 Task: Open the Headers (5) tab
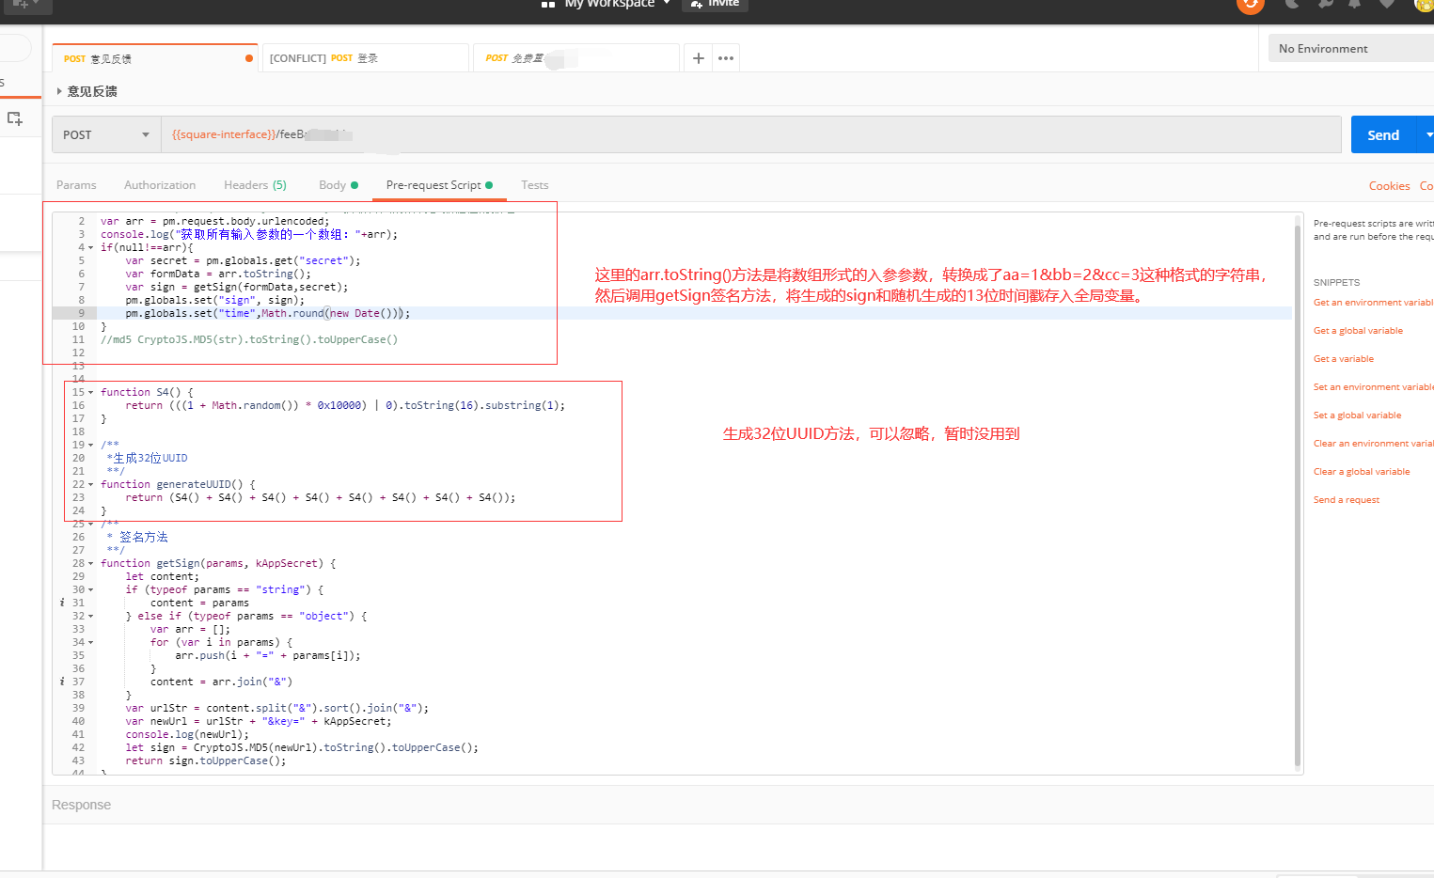point(255,185)
